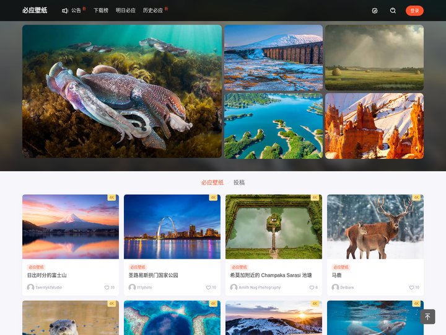
Task: Open the snowy viaduct featured wallpaper
Action: [273, 58]
